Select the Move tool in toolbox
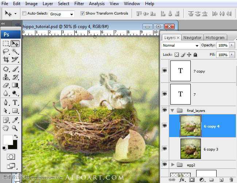237x183 pixels. tap(15, 43)
